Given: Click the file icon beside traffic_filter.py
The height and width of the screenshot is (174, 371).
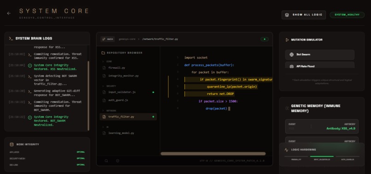Looking at the screenshot, I should (x=104, y=117).
